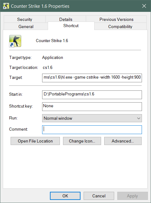
Task: Go to the Compatibility tab
Action: click(x=120, y=27)
